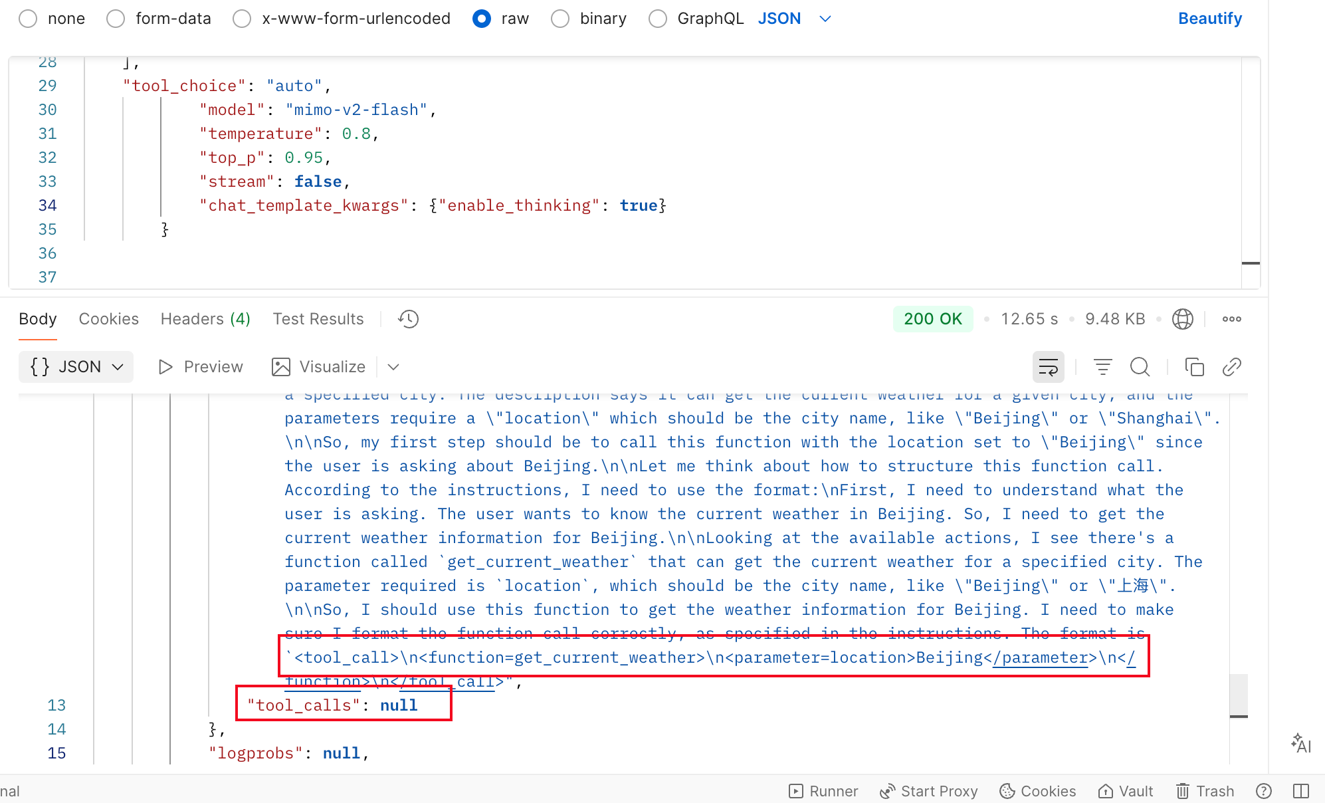Click the Beautify link
The width and height of the screenshot is (1325, 803).
1209,19
